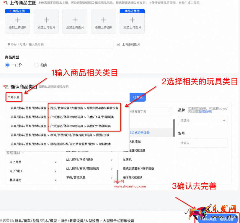The width and height of the screenshot is (240, 223).
Task: Click the second 添加上传图片 plus icon
Action: 46,20
